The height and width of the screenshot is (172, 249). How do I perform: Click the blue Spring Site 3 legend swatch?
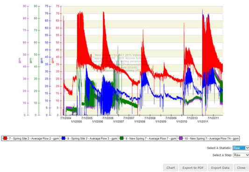coord(64,138)
